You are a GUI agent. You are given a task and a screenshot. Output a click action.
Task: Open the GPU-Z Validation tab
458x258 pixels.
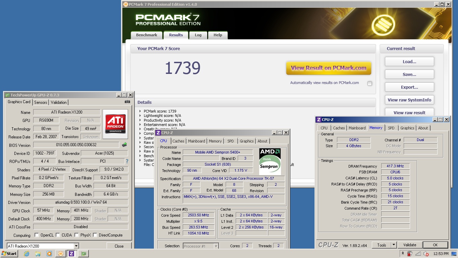59,102
